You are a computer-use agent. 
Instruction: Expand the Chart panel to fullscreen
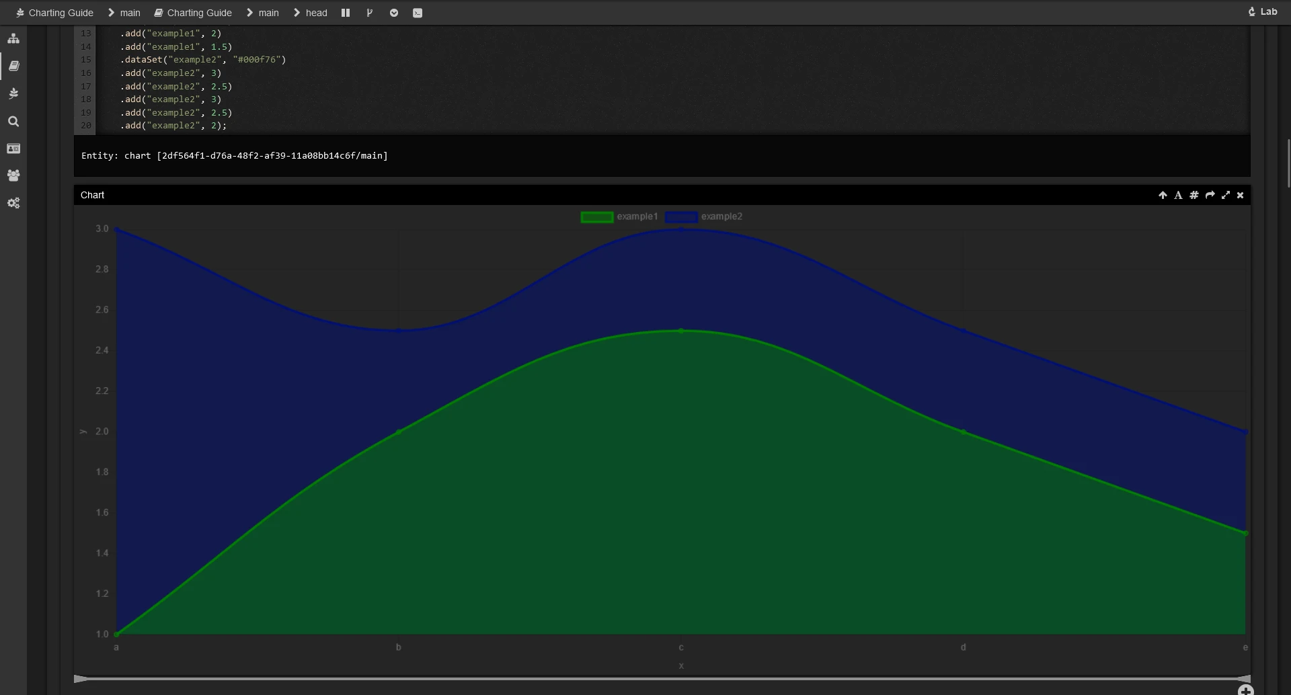[1226, 195]
